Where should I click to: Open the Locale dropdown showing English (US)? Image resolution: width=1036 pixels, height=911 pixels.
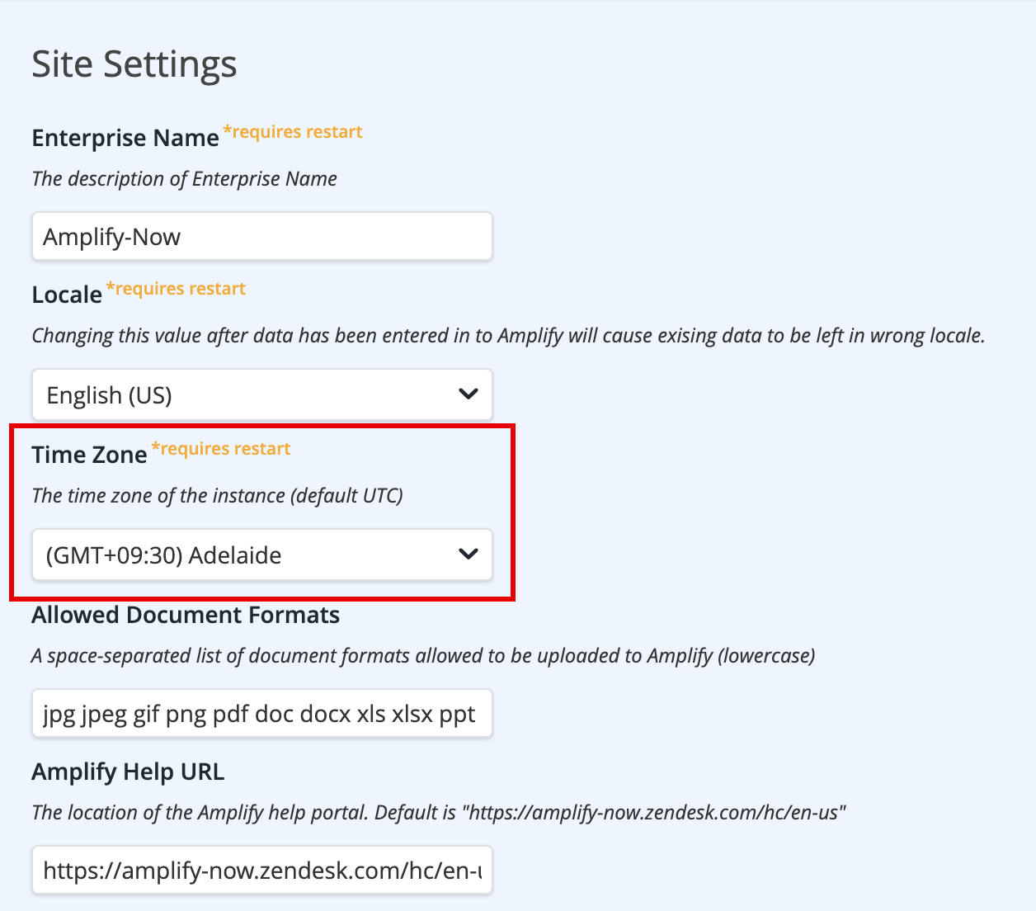point(262,394)
